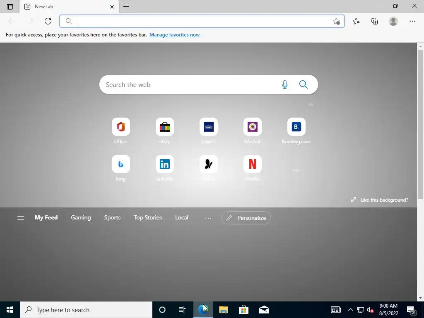Click the Search the web box

pos(209,84)
